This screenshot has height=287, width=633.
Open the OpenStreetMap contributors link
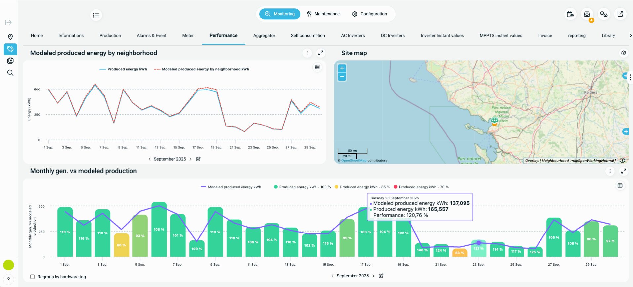[x=354, y=161]
